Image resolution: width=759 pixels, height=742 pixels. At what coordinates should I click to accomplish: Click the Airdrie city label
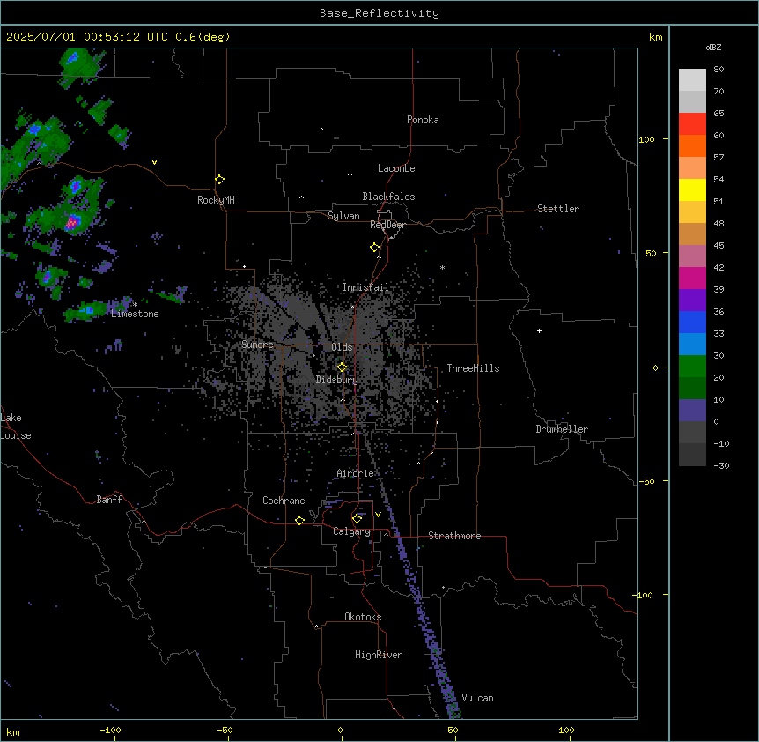356,473
